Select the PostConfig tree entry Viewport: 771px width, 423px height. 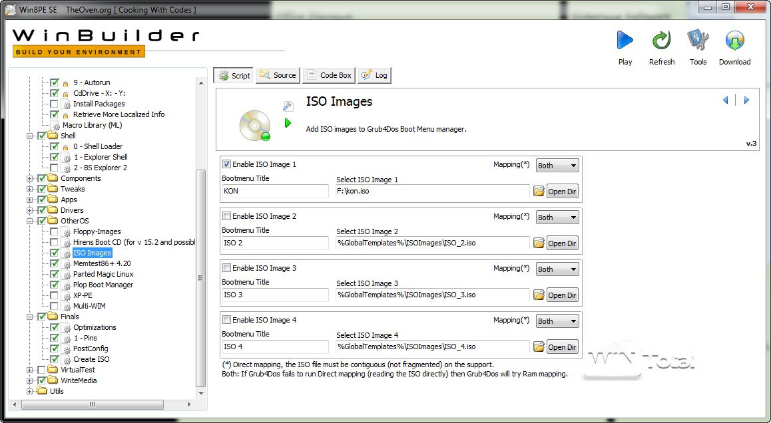[x=91, y=349]
